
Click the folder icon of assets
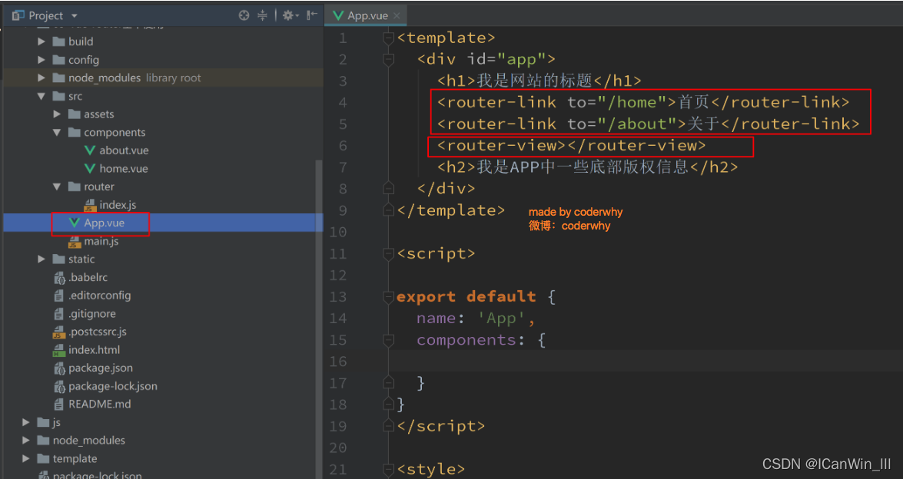[74, 114]
